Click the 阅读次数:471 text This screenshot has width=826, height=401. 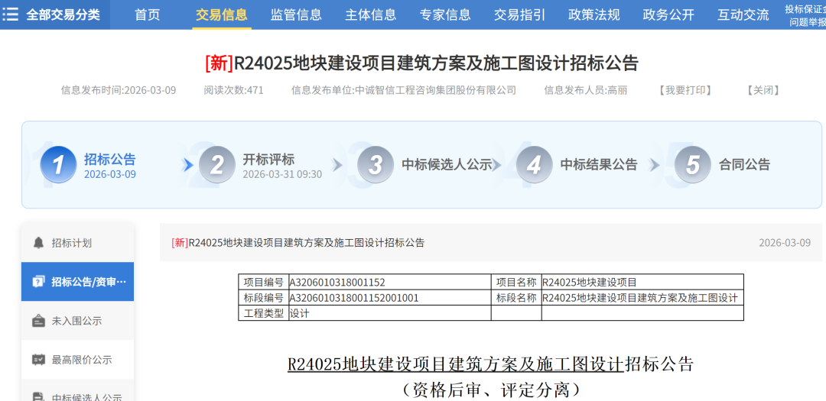[233, 90]
